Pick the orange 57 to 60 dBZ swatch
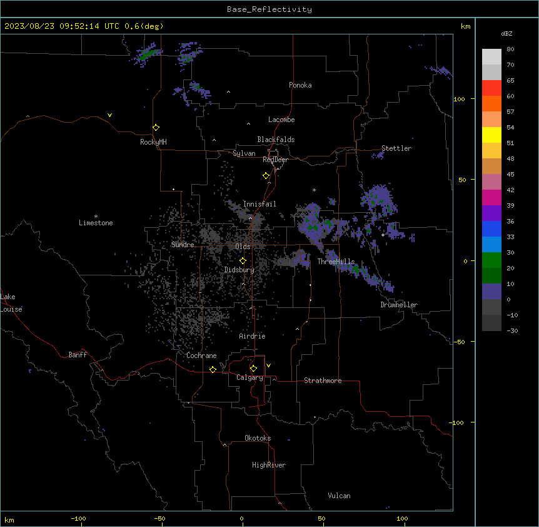 pyautogui.click(x=491, y=103)
